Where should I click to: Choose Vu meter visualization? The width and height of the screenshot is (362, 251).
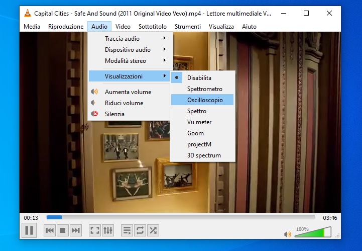[202, 122]
